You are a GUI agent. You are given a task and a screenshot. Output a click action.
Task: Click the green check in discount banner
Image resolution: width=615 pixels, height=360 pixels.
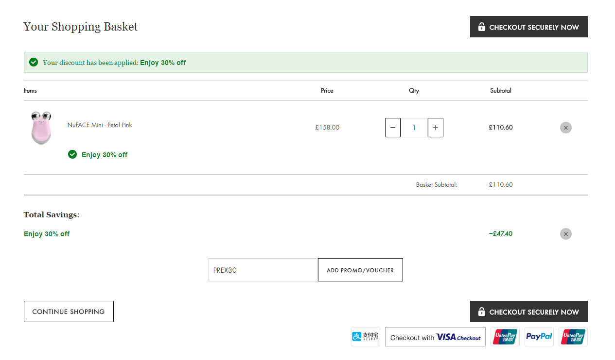coord(34,62)
